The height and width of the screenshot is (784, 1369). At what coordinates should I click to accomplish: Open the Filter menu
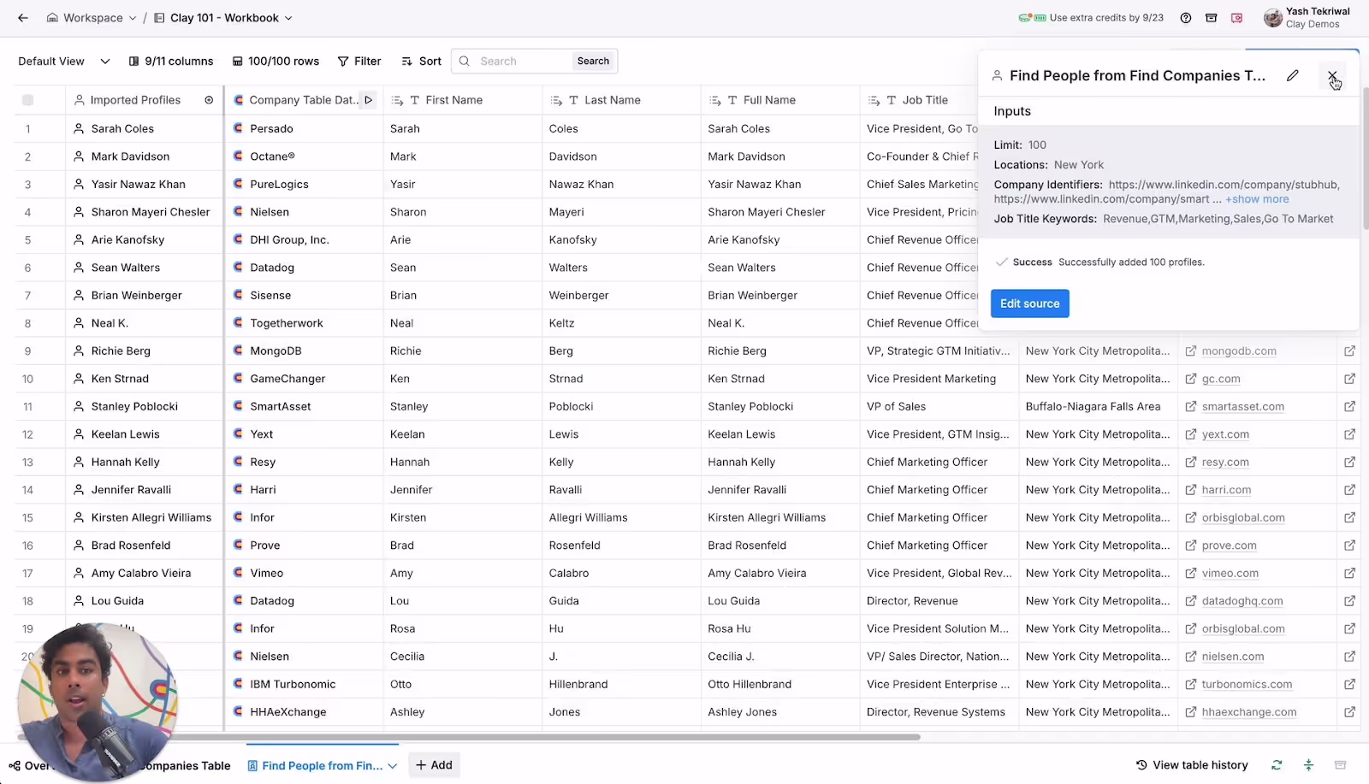point(359,62)
